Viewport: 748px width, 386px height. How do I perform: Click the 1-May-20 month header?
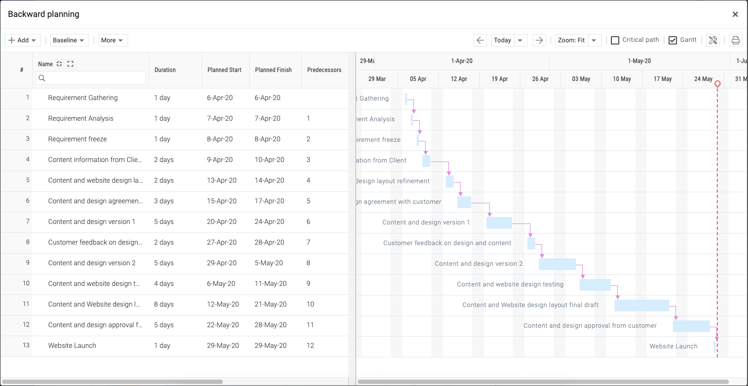pos(639,61)
